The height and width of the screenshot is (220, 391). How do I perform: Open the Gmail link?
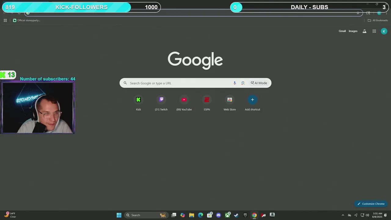click(342, 31)
